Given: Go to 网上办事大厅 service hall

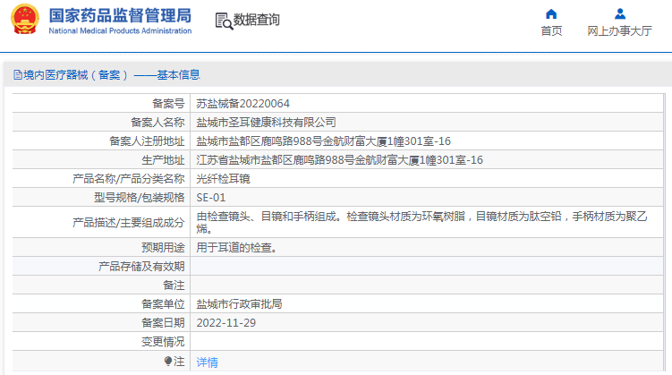Looking at the screenshot, I should (619, 30).
